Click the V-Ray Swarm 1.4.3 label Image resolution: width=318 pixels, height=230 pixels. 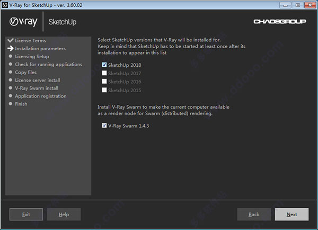point(128,126)
